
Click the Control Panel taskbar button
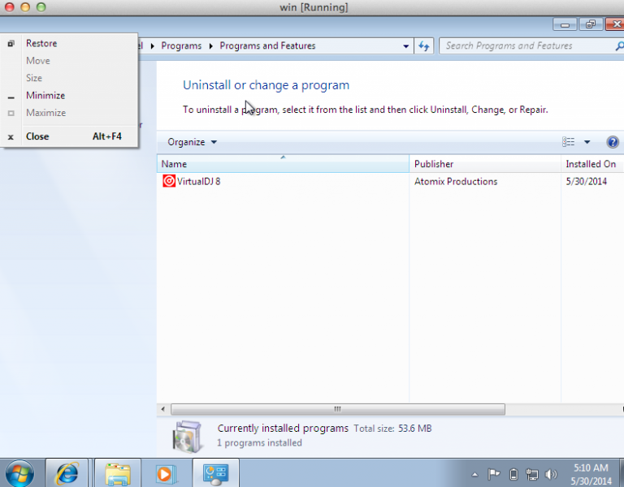click(215, 473)
